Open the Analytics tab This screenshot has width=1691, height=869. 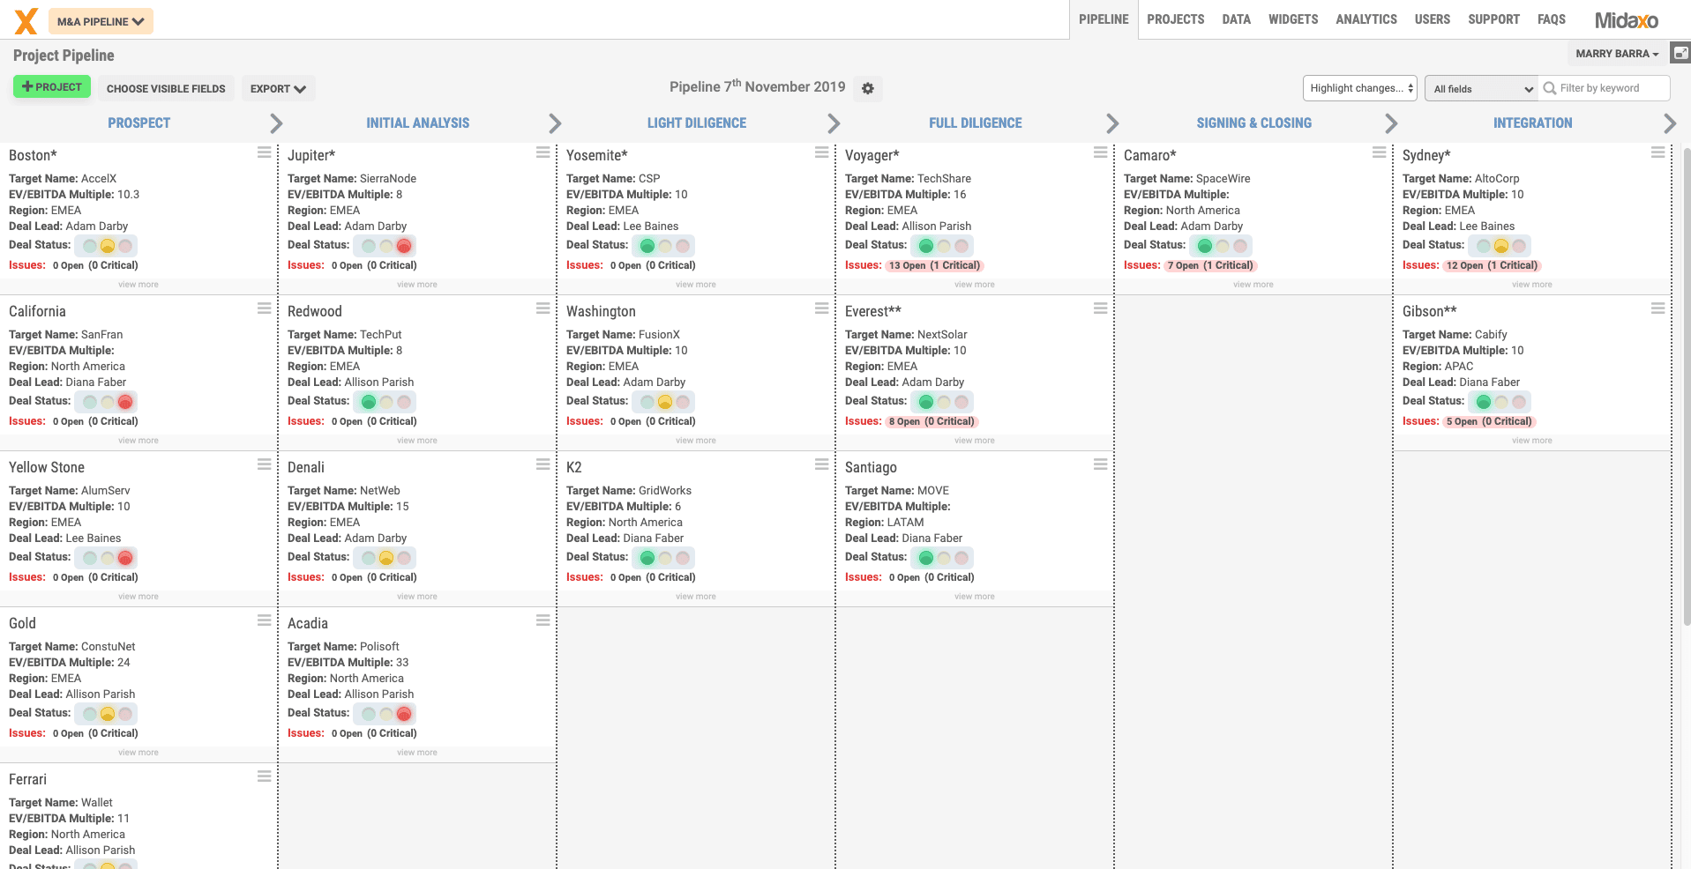pos(1366,19)
